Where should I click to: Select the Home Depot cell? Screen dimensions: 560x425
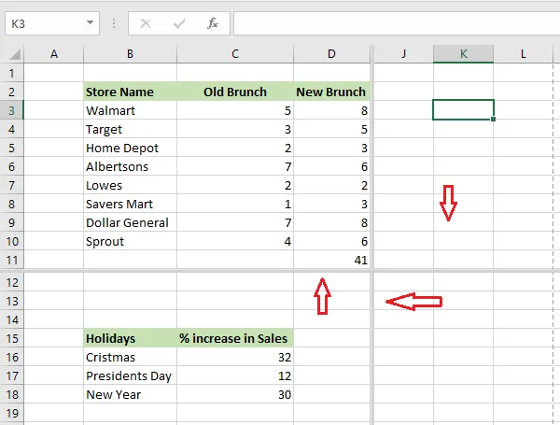click(130, 148)
